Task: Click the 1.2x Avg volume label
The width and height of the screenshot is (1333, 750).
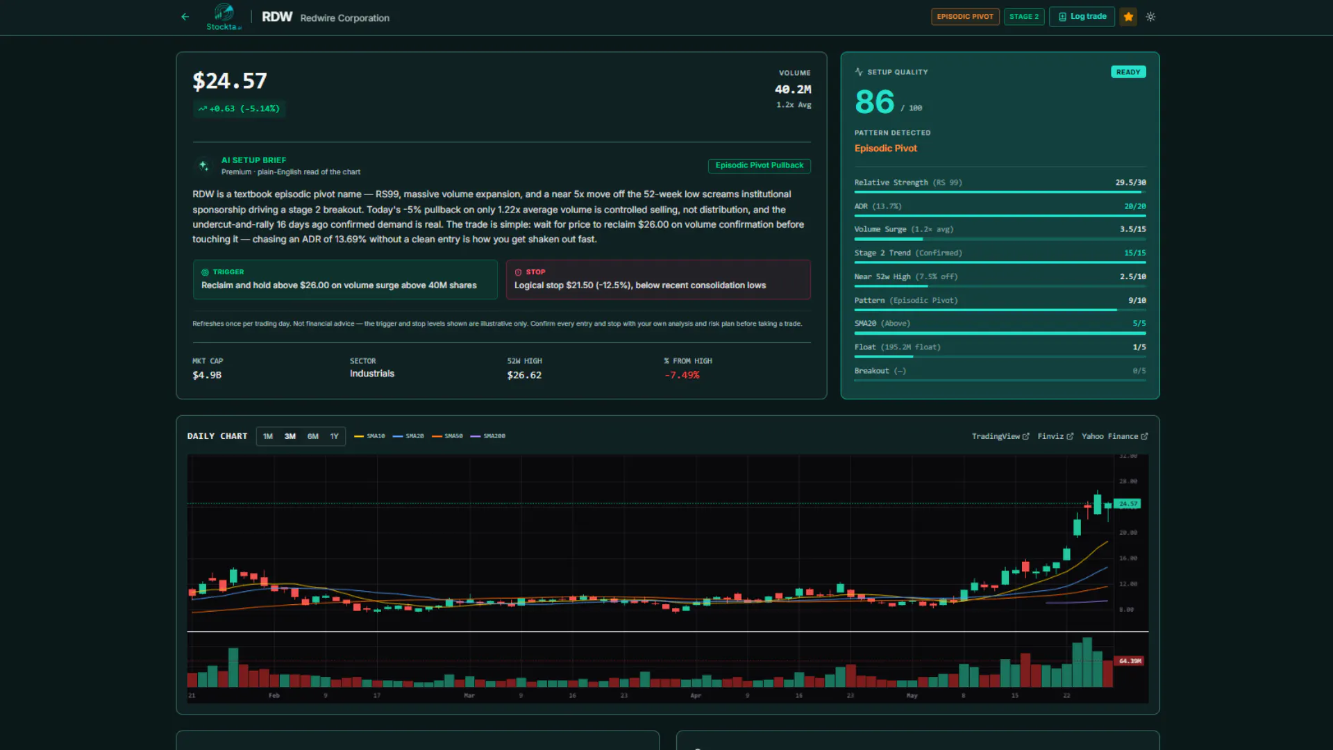Action: tap(794, 105)
